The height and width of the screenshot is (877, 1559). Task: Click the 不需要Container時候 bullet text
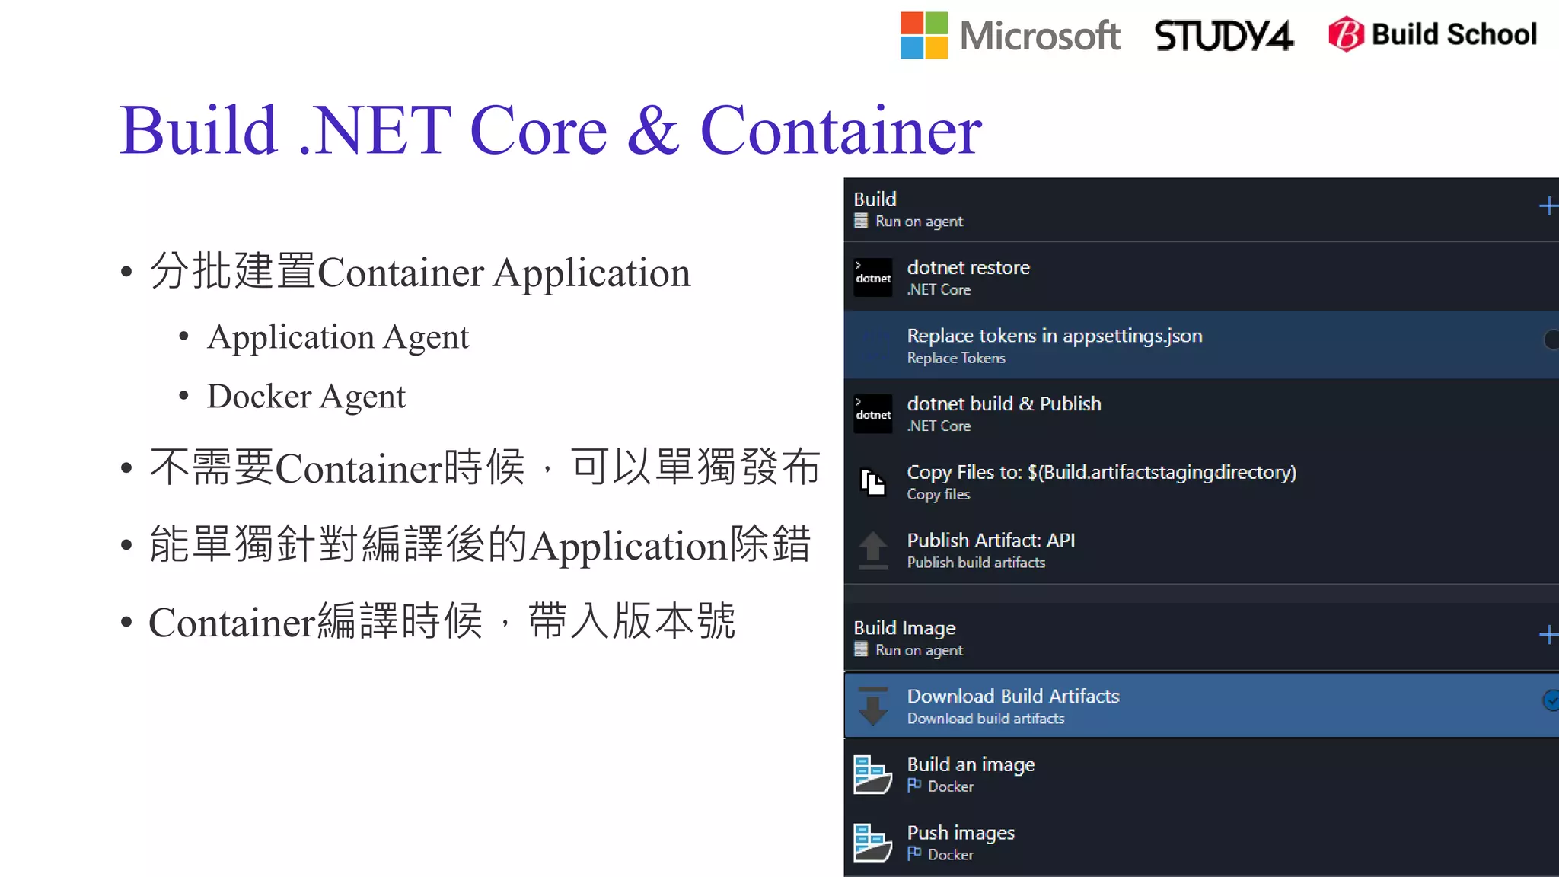484,467
